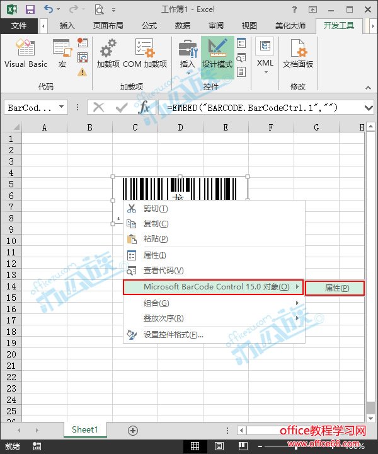The image size is (378, 454).
Task: Click the Ribbon Display Options icon
Action: (312, 9)
